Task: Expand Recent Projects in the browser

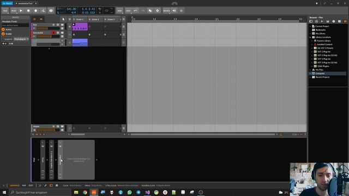Action: tap(310, 77)
